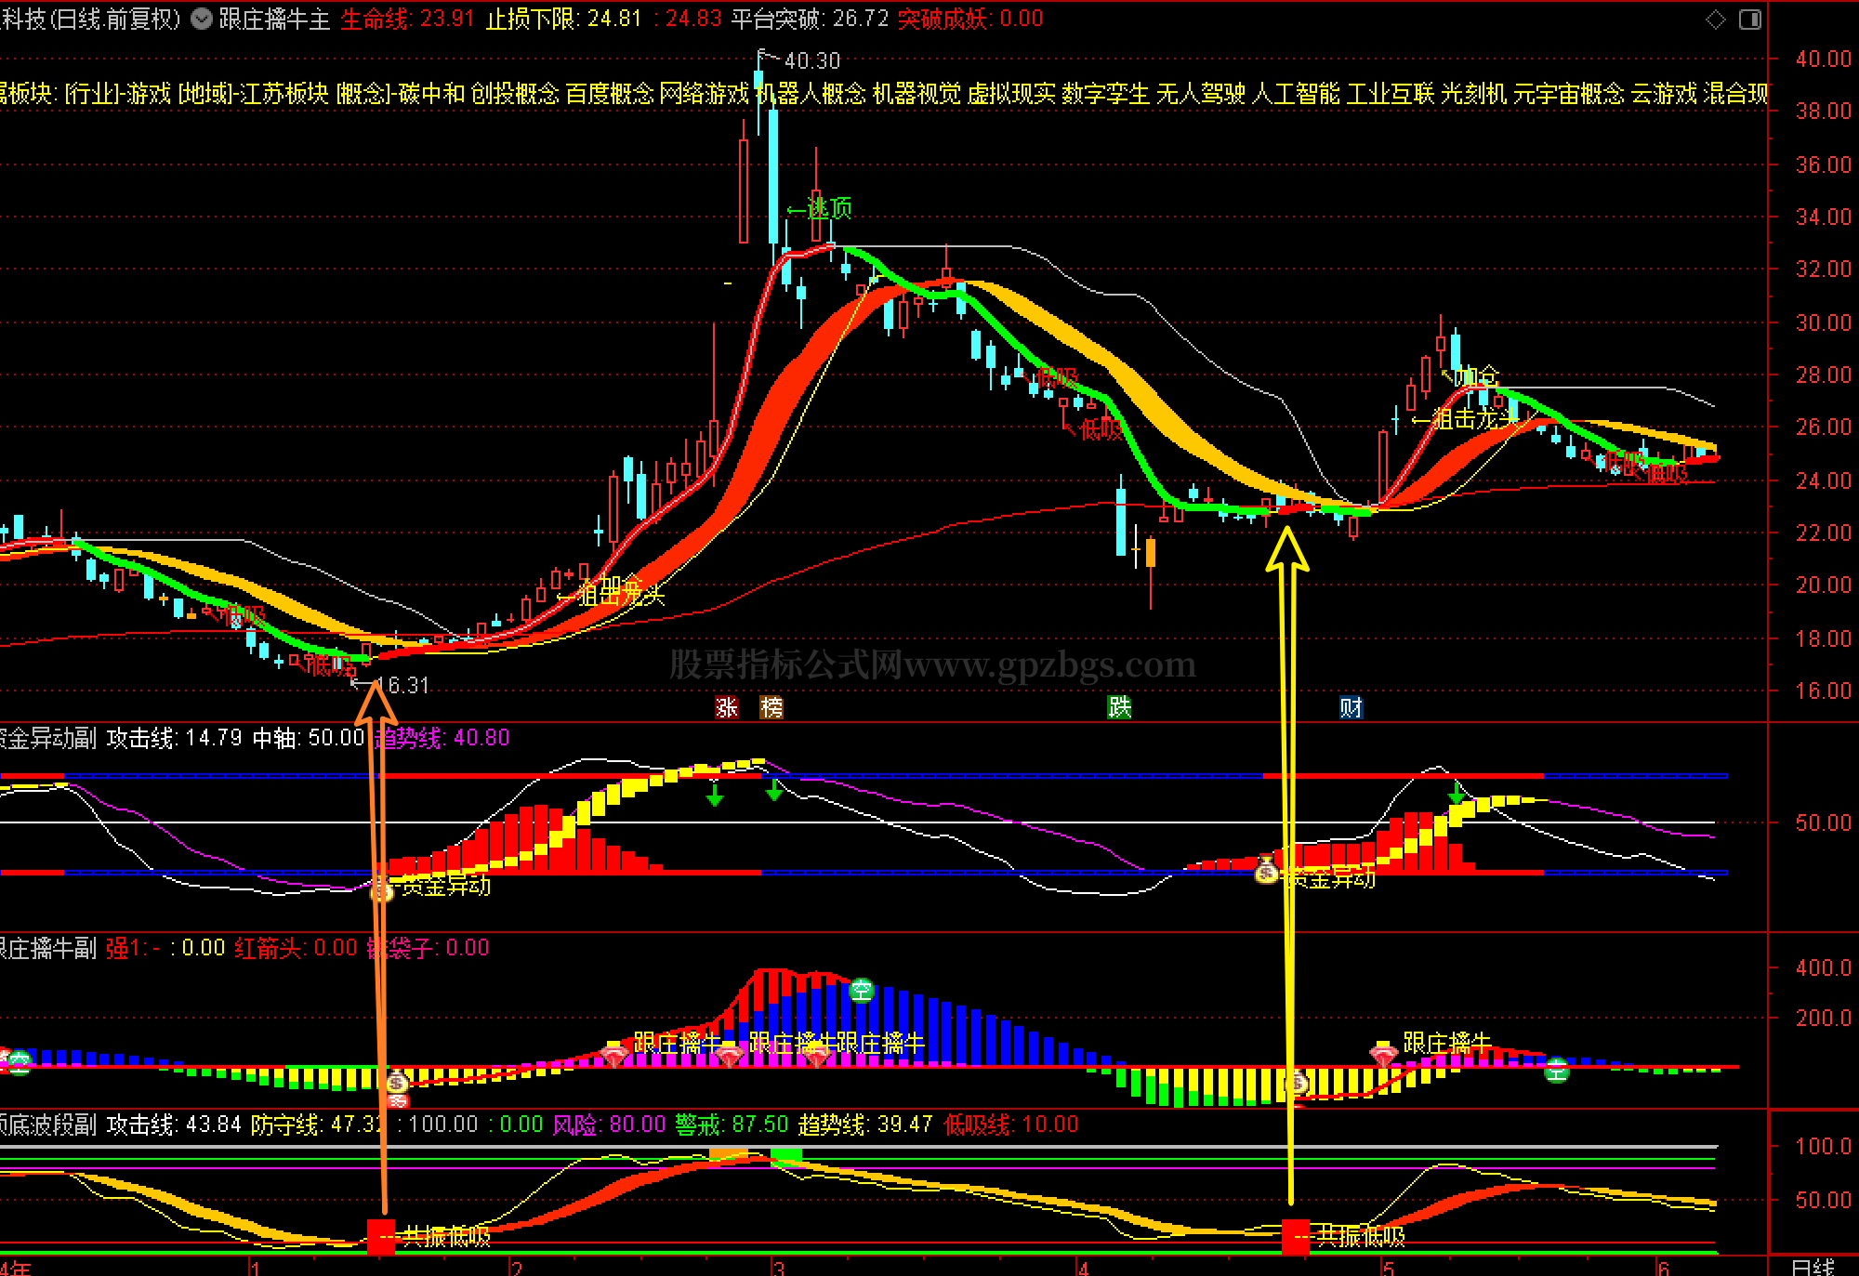Click the green 空 circle at histogram peak
Image resolution: width=1859 pixels, height=1276 pixels.
862,991
